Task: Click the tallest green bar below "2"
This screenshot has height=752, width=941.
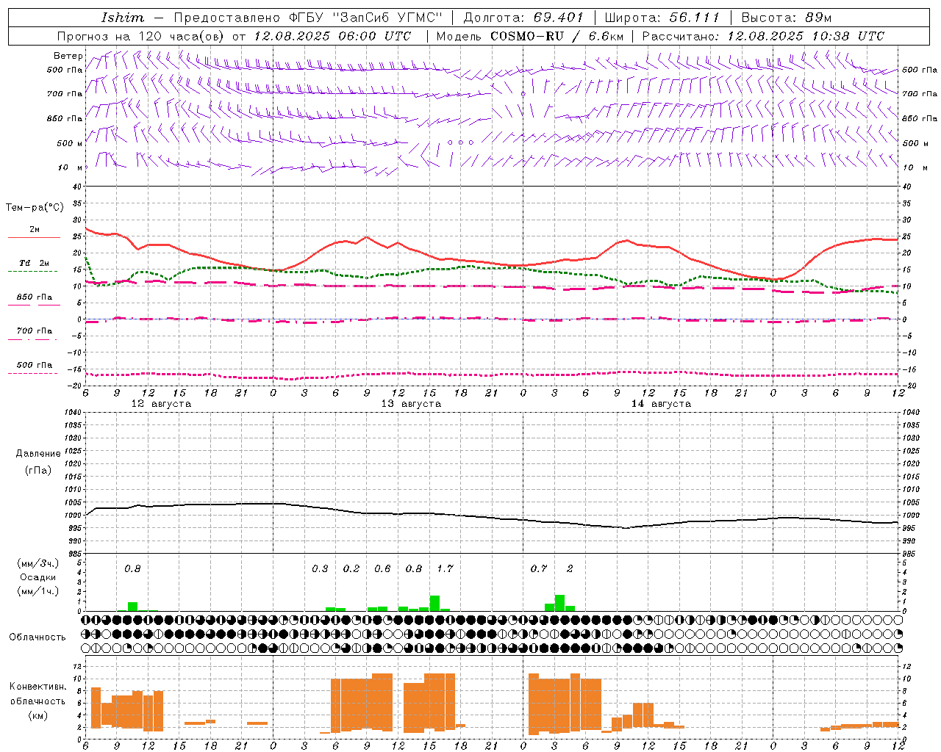Action: (x=559, y=603)
